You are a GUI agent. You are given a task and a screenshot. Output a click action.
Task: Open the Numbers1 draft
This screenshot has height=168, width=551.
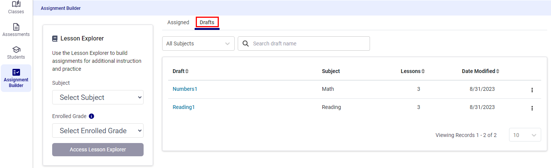185,89
